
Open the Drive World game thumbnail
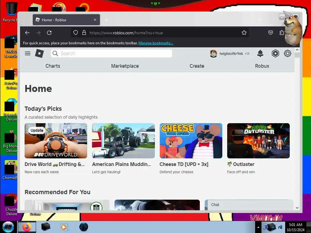(x=56, y=141)
